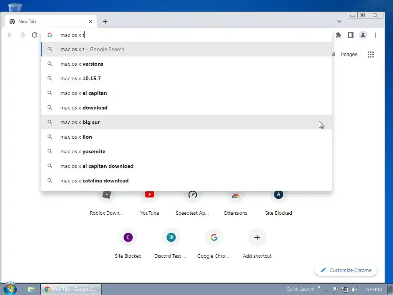Screen dimensions: 393x295
Task: Open the YouTube shortcut tile
Action: 150,203
